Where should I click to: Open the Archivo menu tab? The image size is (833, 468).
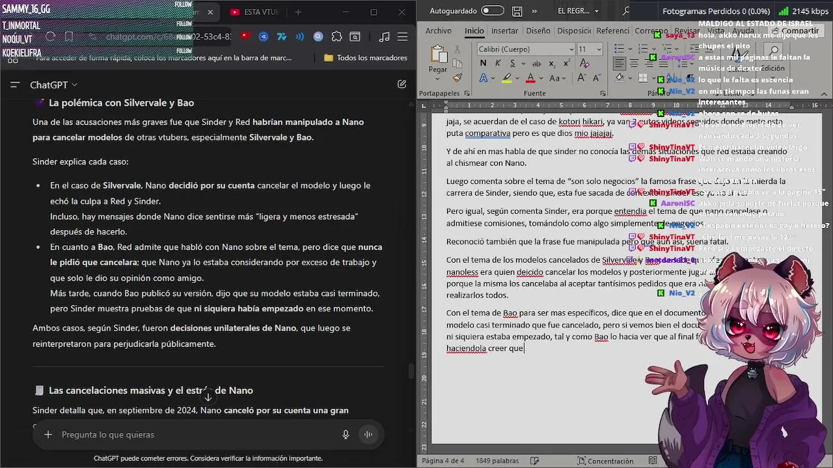pyautogui.click(x=439, y=31)
